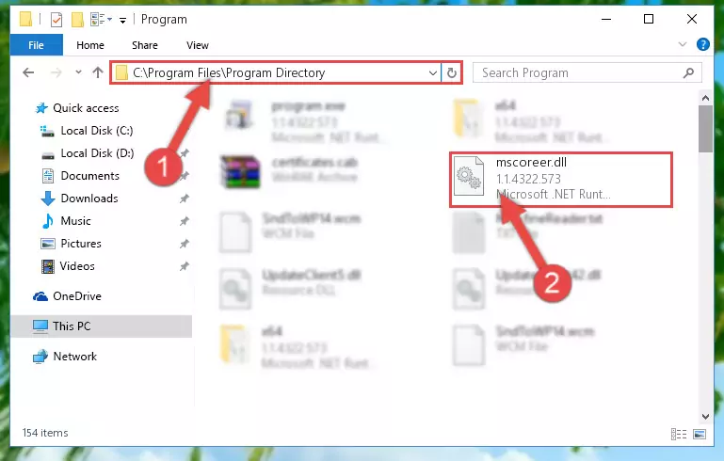
Task: Click the scroll down arrow
Action: click(x=705, y=416)
